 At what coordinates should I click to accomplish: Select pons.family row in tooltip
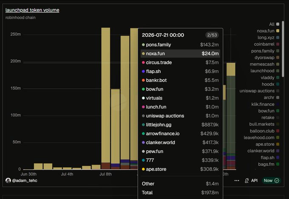point(180,45)
